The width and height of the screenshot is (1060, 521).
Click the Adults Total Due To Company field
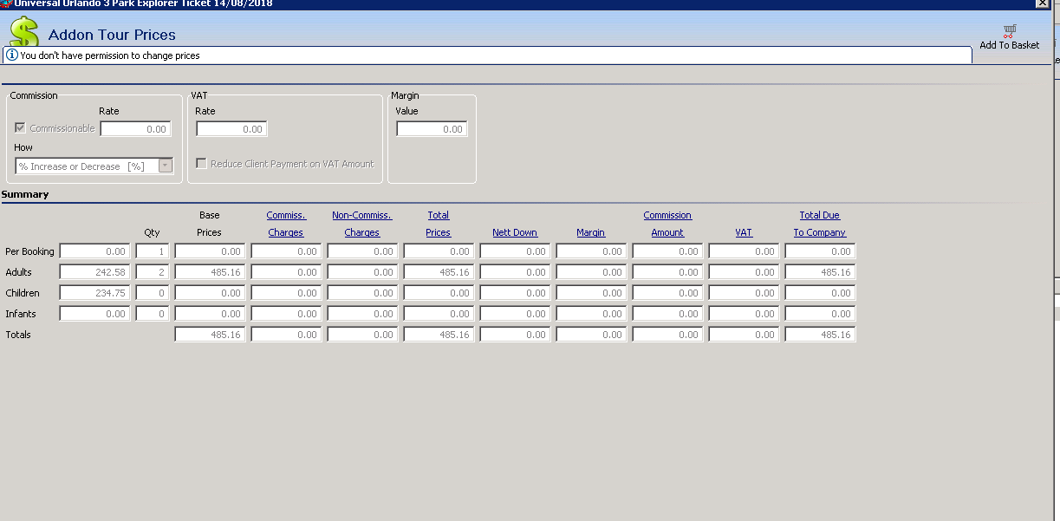(820, 272)
